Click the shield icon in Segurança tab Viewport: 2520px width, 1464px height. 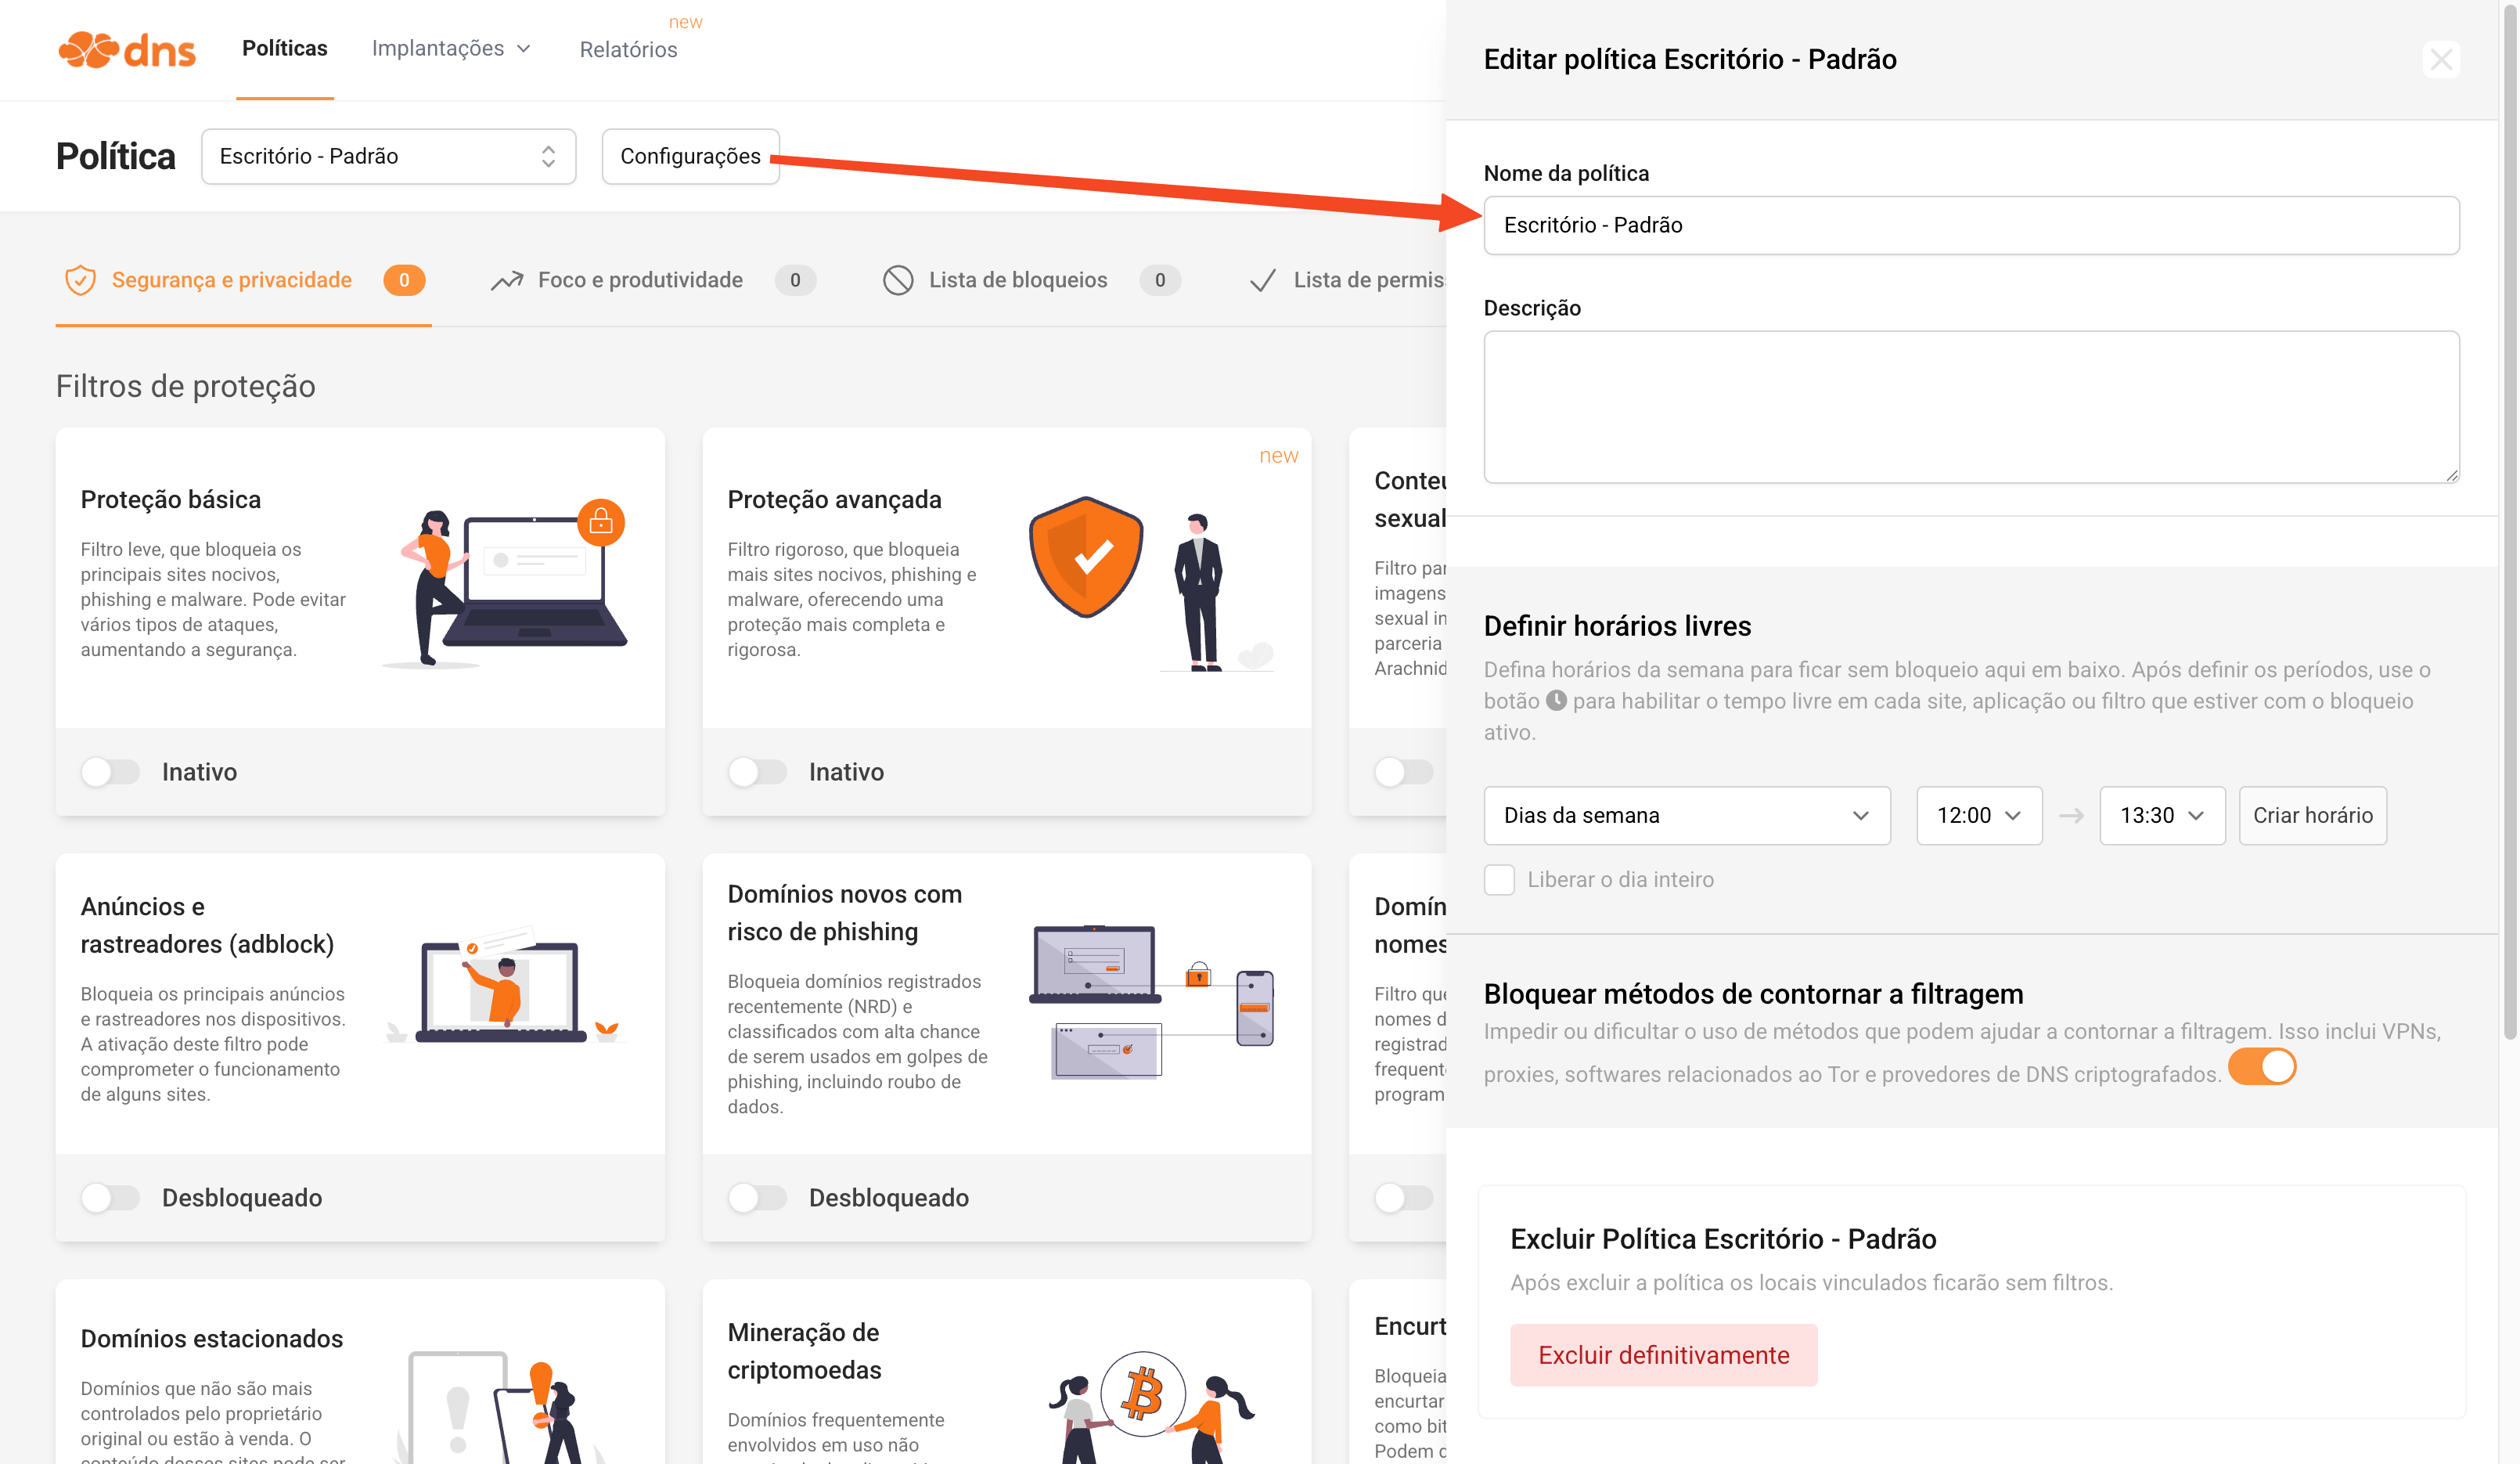coord(80,280)
